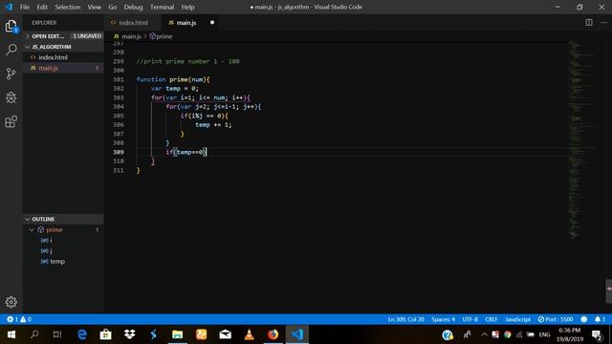Change language mode via JavaScript

[517, 319]
